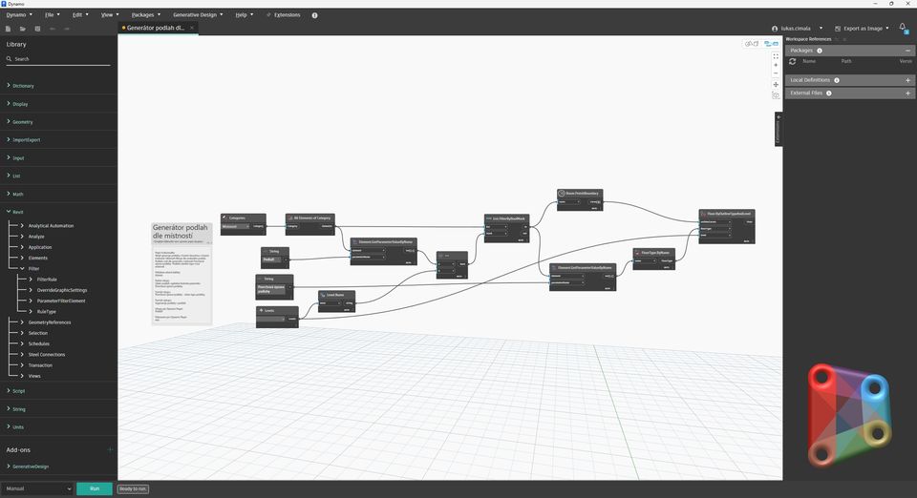The height and width of the screenshot is (498, 917).
Task: Click the New file icon in toolbar
Action: coord(8,29)
